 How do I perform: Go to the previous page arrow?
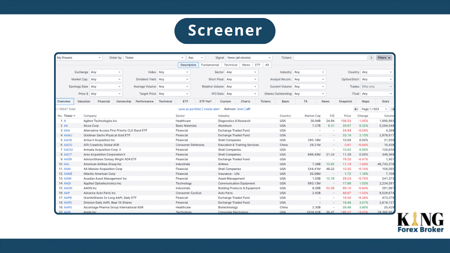tap(356, 109)
